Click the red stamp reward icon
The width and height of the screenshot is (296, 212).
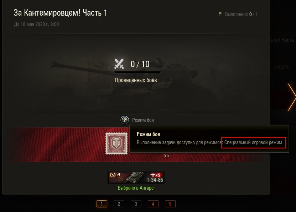pyautogui.click(x=116, y=143)
